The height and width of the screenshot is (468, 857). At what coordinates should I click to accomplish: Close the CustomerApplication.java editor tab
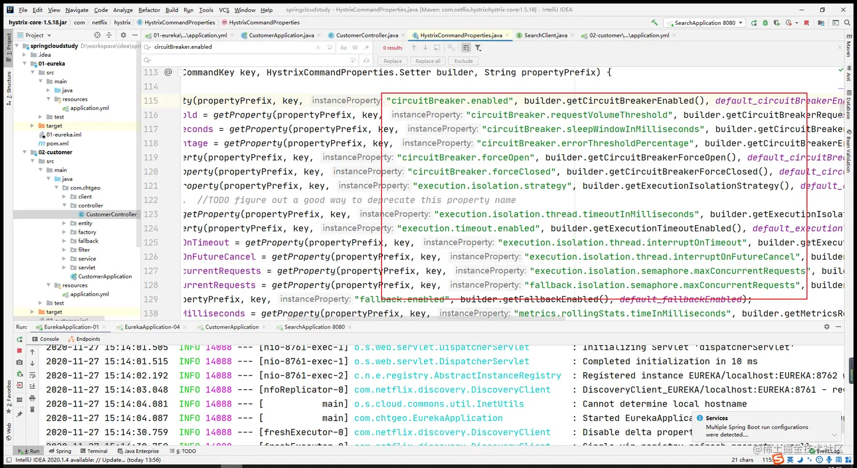pos(319,35)
